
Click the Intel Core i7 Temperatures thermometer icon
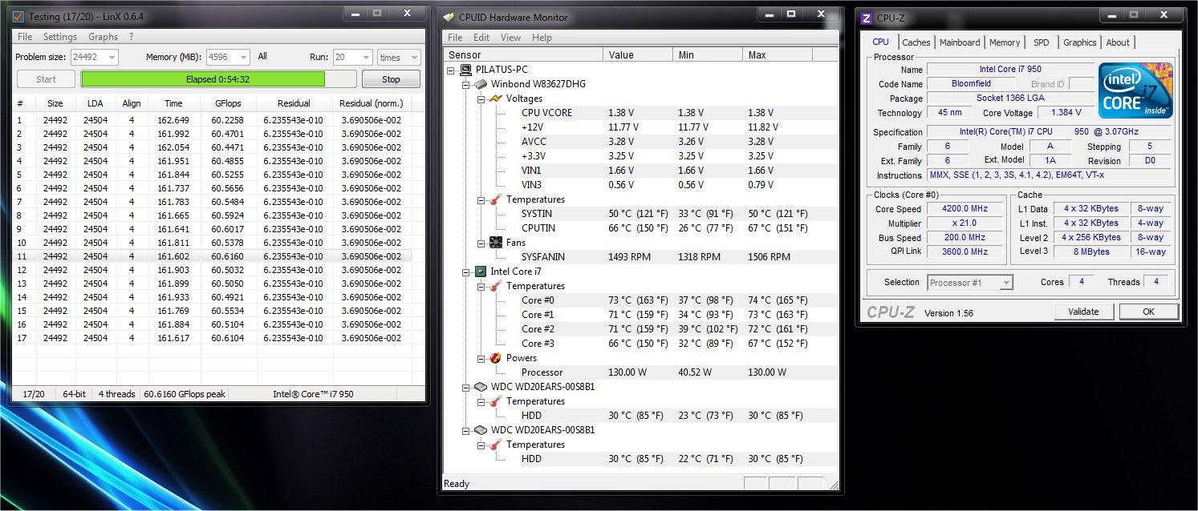pos(496,286)
